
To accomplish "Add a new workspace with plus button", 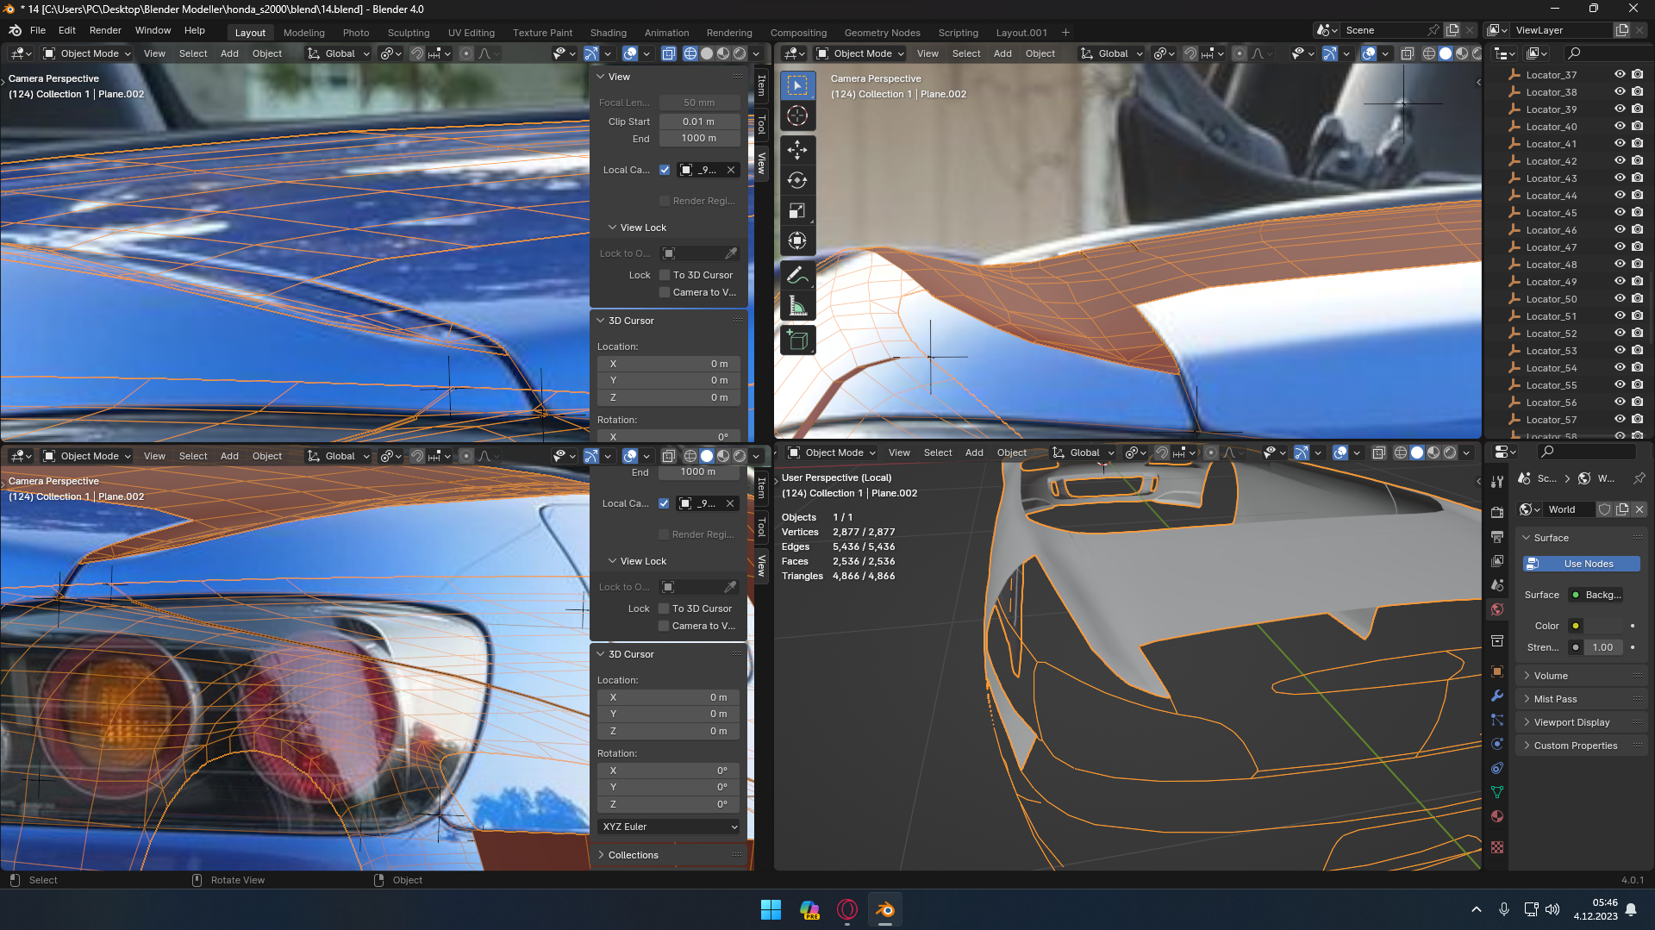I will (x=1065, y=33).
